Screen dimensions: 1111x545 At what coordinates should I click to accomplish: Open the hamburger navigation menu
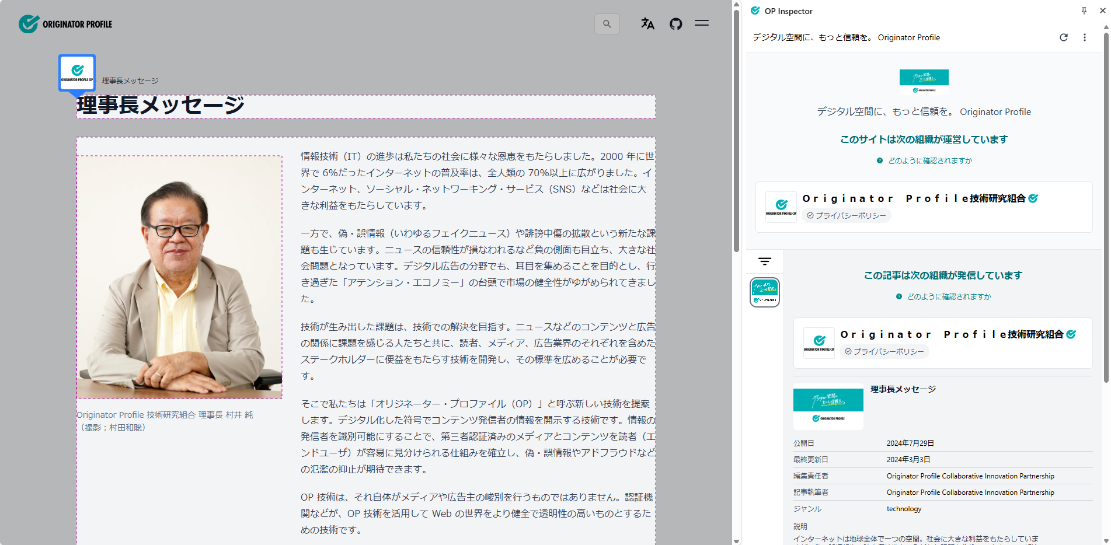tap(702, 23)
